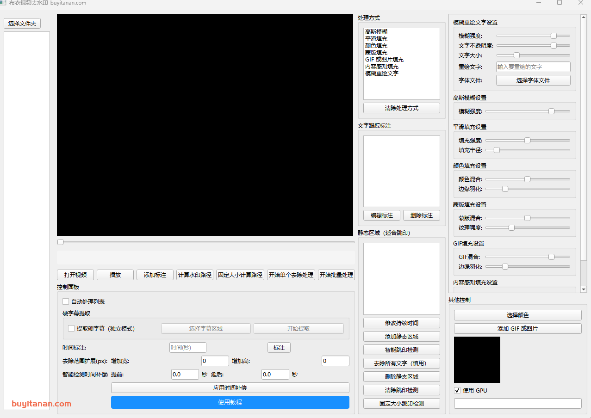The image size is (591, 418).
Task: Select 高斯模糊 in processing list
Action: [x=376, y=32]
